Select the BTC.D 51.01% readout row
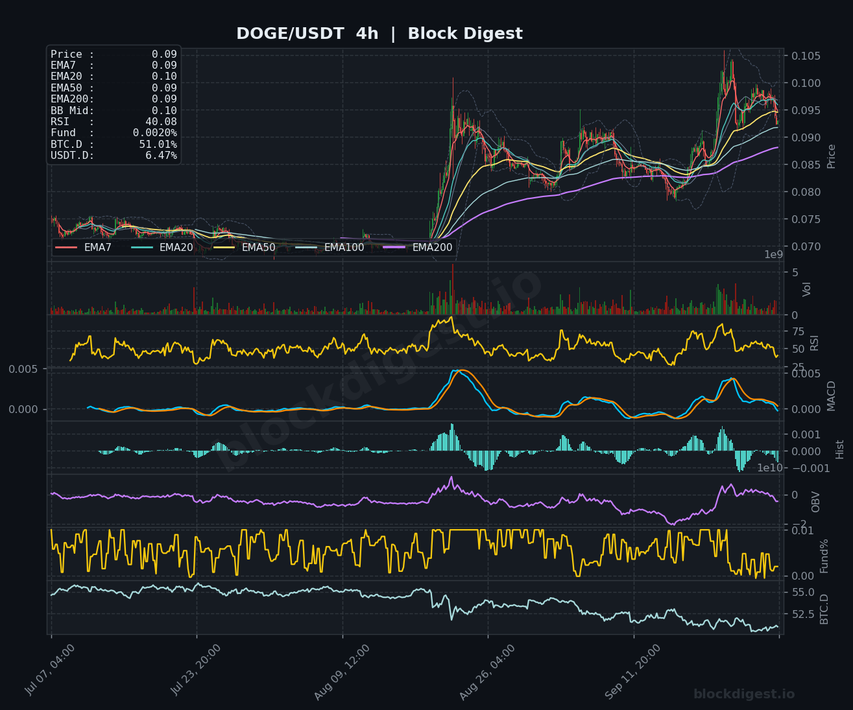 tap(114, 144)
